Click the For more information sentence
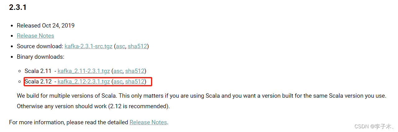This screenshot has height=132, width=398. pyautogui.click(x=89, y=122)
